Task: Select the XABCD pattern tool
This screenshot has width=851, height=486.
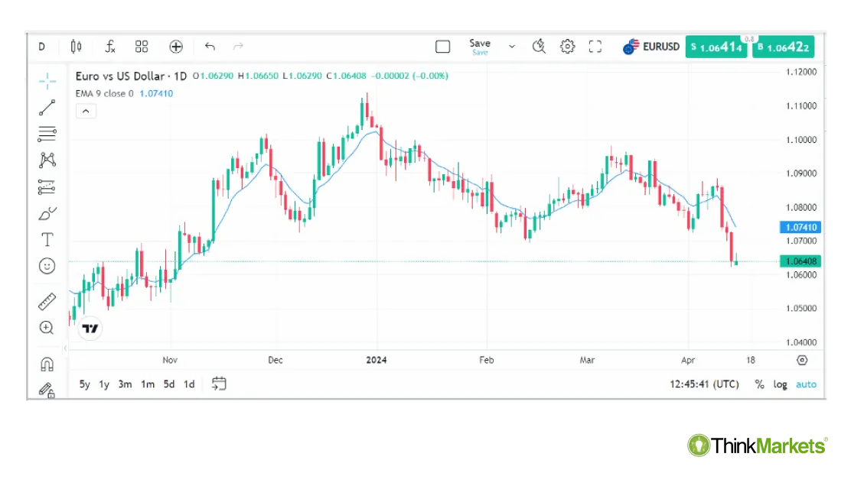Action: click(47, 160)
